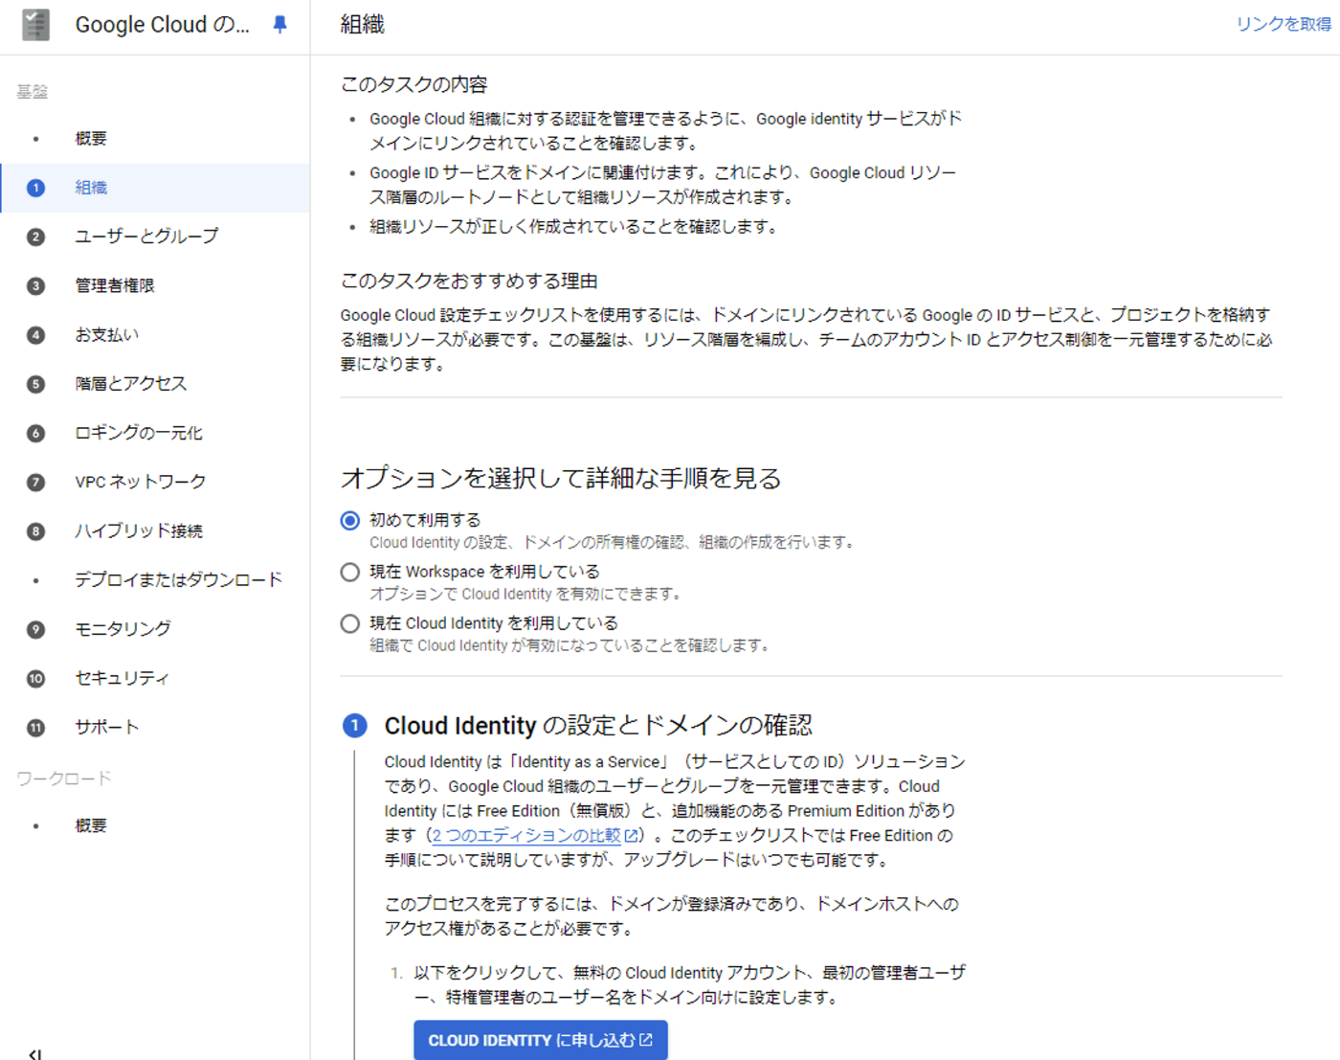Click the ワークロード section label

64,778
